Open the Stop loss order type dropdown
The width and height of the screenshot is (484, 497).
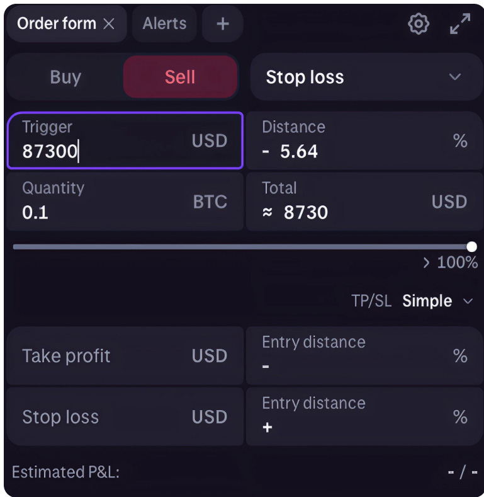pyautogui.click(x=366, y=77)
